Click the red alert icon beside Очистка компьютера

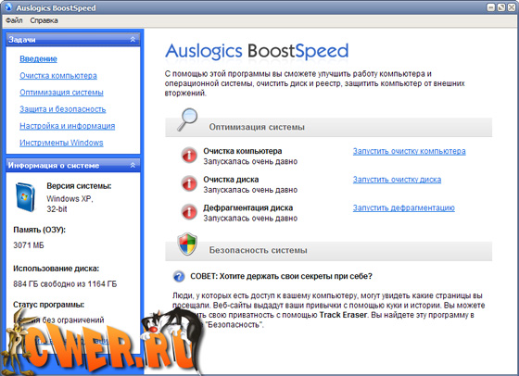click(x=189, y=155)
